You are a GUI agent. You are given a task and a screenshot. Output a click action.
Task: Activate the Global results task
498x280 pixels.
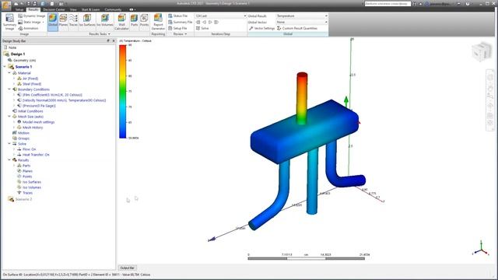coord(53,21)
